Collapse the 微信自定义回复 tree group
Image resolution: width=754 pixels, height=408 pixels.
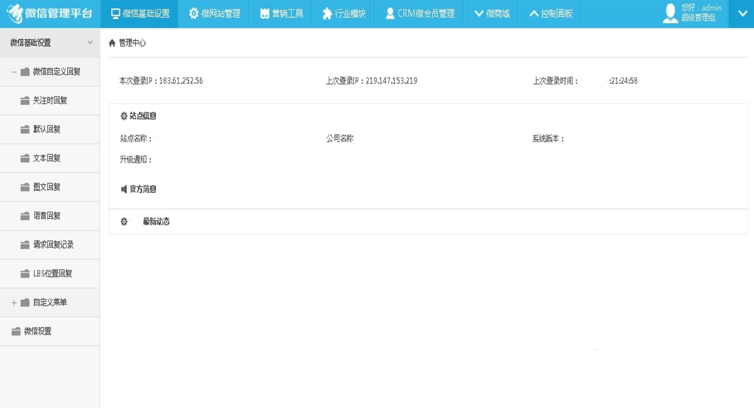(14, 72)
